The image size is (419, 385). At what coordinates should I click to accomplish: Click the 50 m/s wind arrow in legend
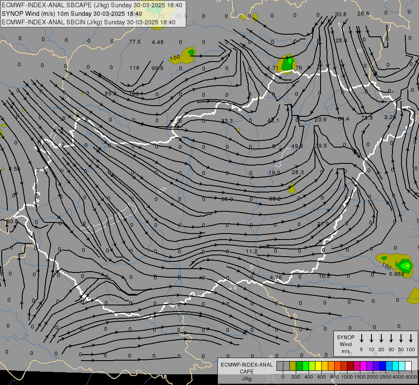coord(401,338)
